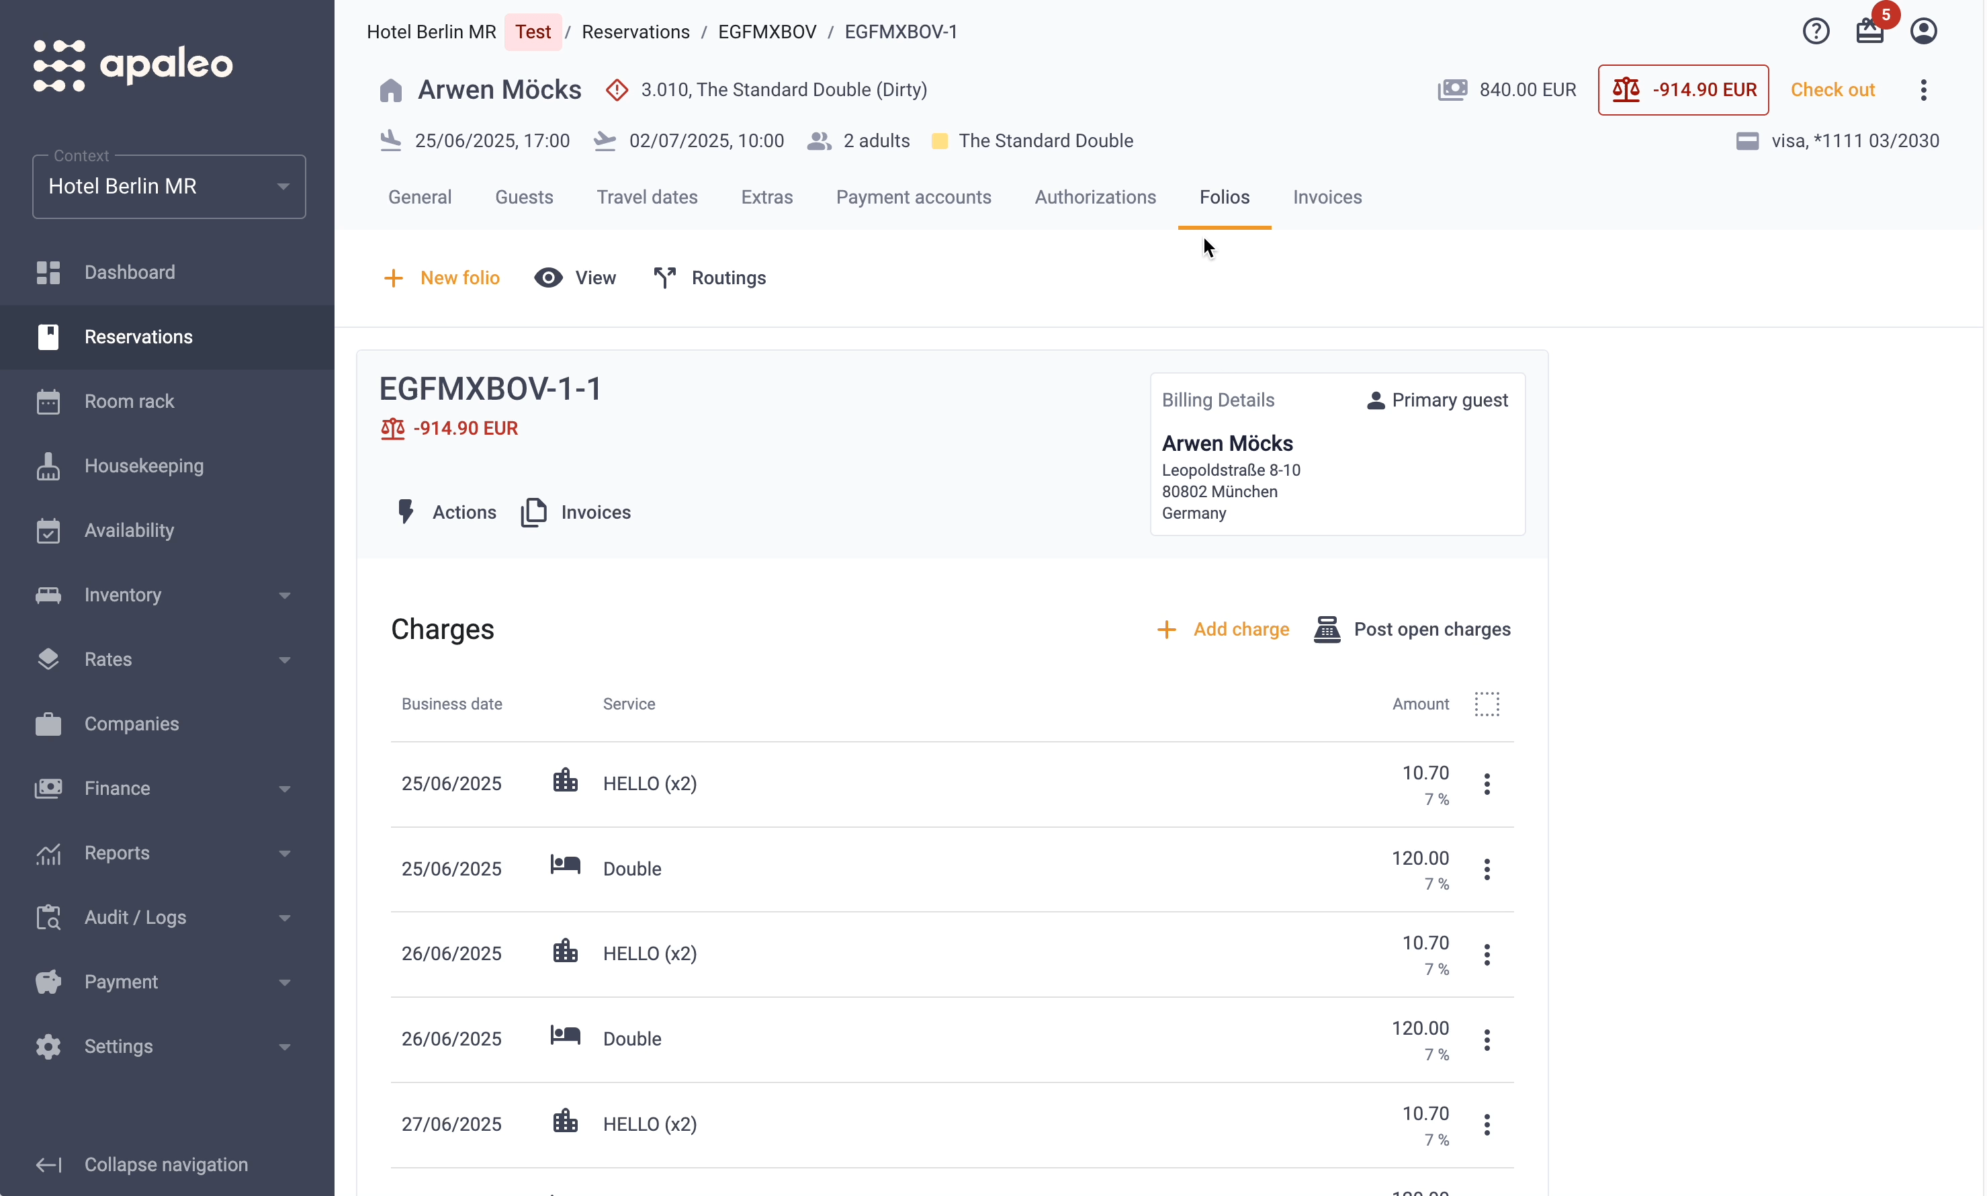Image resolution: width=1987 pixels, height=1196 pixels.
Task: Open the options menu for 25/06/2025 HELLO (x2) charge
Action: 1487,783
